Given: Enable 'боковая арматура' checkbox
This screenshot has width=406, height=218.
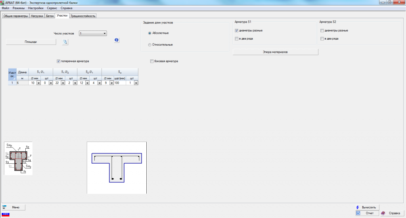Looking at the screenshot, I should (152, 61).
